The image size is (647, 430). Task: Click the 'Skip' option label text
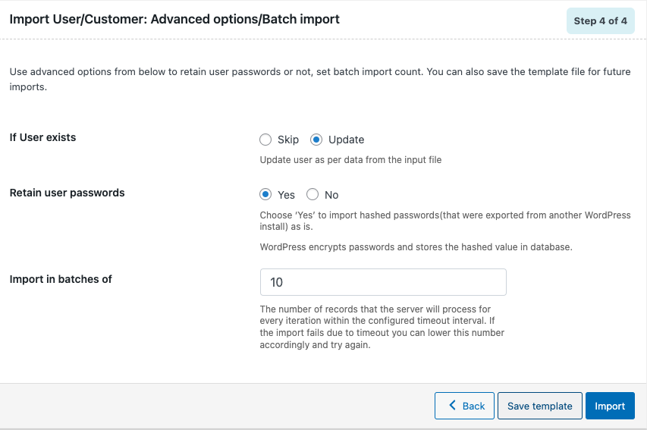(288, 140)
